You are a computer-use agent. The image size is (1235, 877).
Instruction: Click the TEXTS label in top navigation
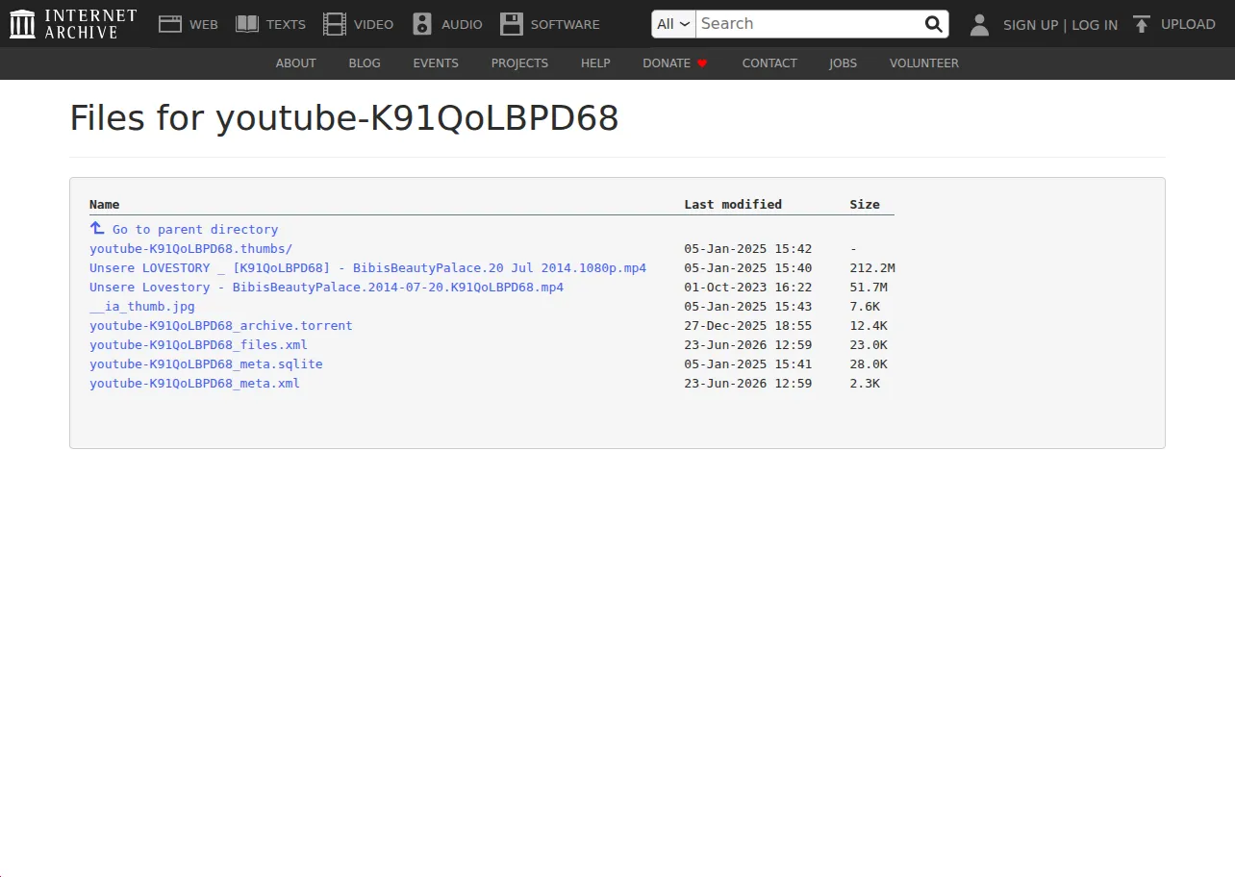click(x=286, y=24)
